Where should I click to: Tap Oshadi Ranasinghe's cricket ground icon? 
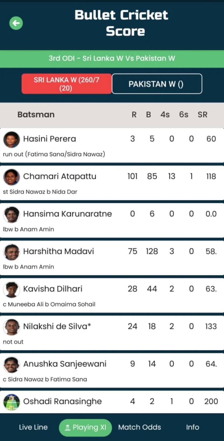pos(11,402)
